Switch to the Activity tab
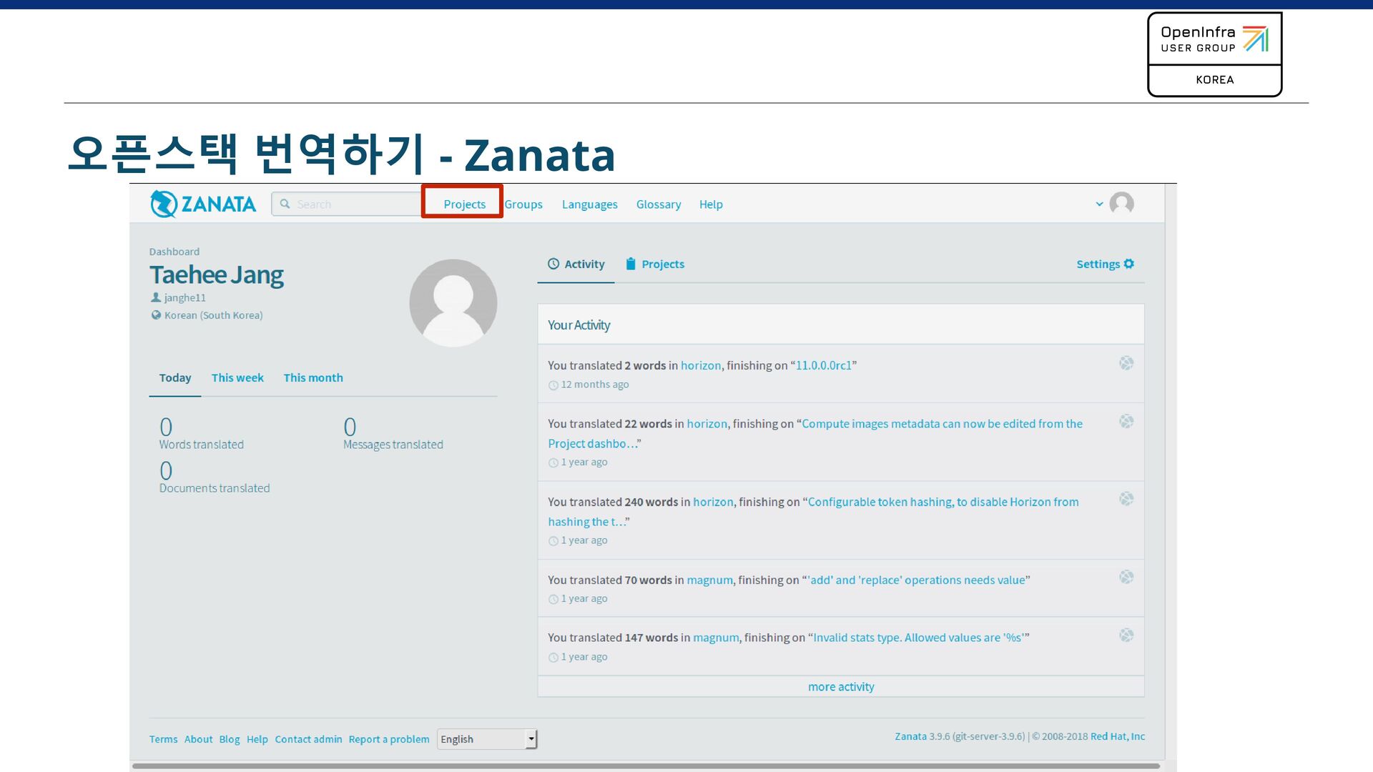Image resolution: width=1373 pixels, height=772 pixels. coord(576,264)
